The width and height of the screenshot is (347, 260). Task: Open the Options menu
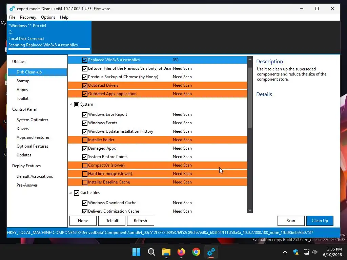pyautogui.click(x=48, y=17)
